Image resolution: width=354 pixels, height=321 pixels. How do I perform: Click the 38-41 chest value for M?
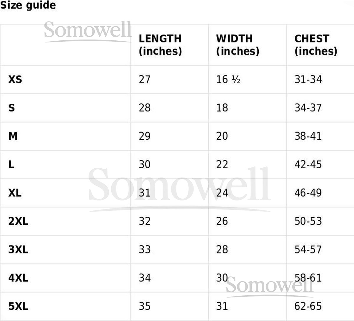pyautogui.click(x=308, y=136)
